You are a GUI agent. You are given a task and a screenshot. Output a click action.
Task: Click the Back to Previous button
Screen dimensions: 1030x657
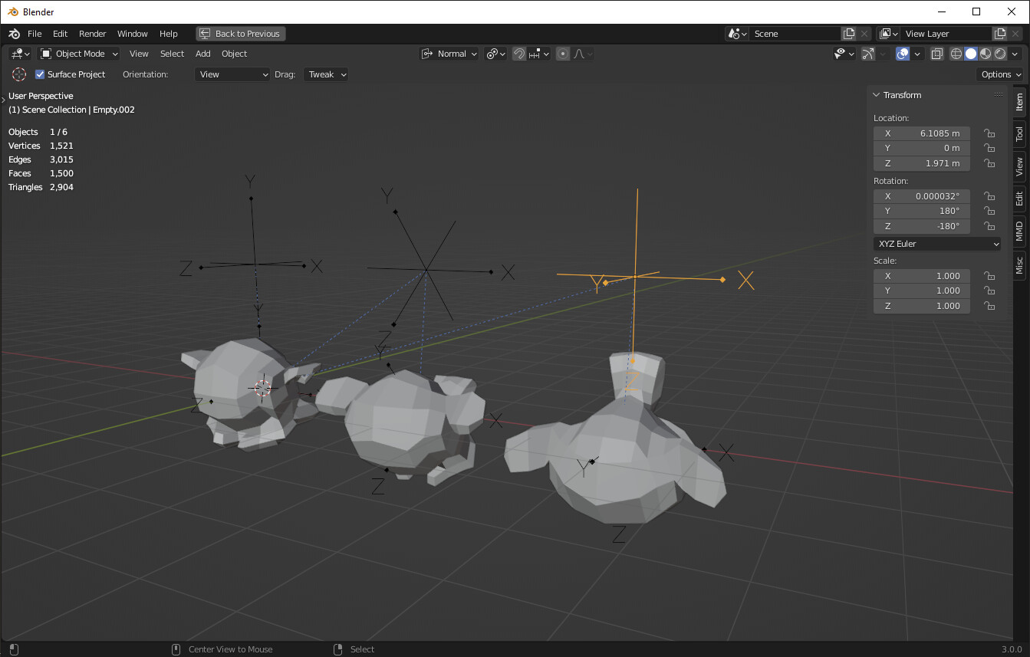pos(240,33)
